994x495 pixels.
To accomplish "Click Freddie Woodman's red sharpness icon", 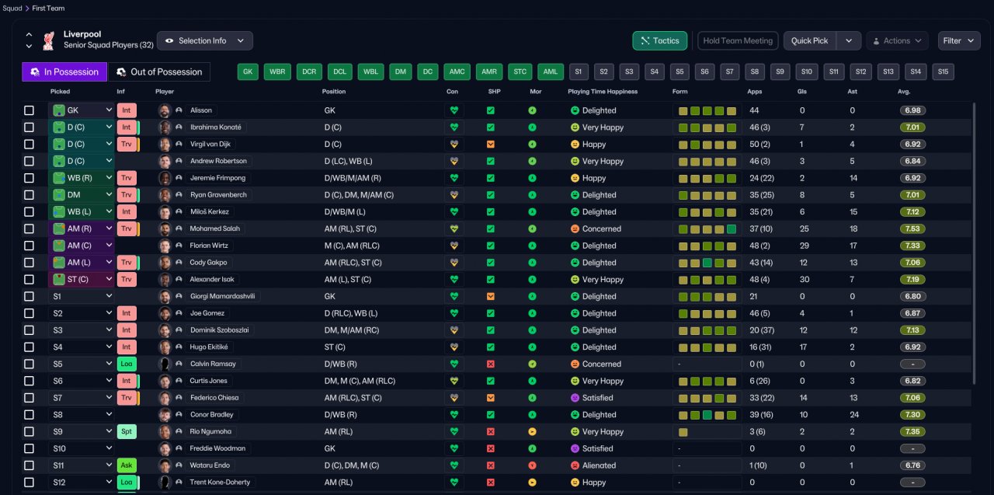I will point(491,448).
